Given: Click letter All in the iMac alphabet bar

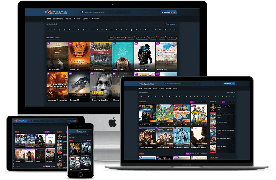Looking at the screenshot, I should pyautogui.click(x=49, y=30).
